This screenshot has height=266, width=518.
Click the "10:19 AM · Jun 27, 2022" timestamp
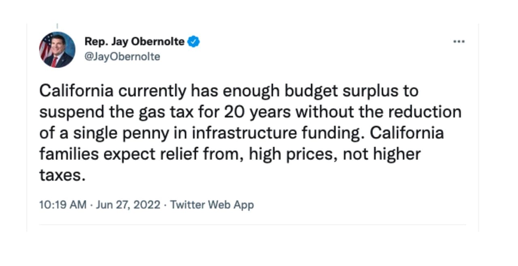pyautogui.click(x=99, y=205)
